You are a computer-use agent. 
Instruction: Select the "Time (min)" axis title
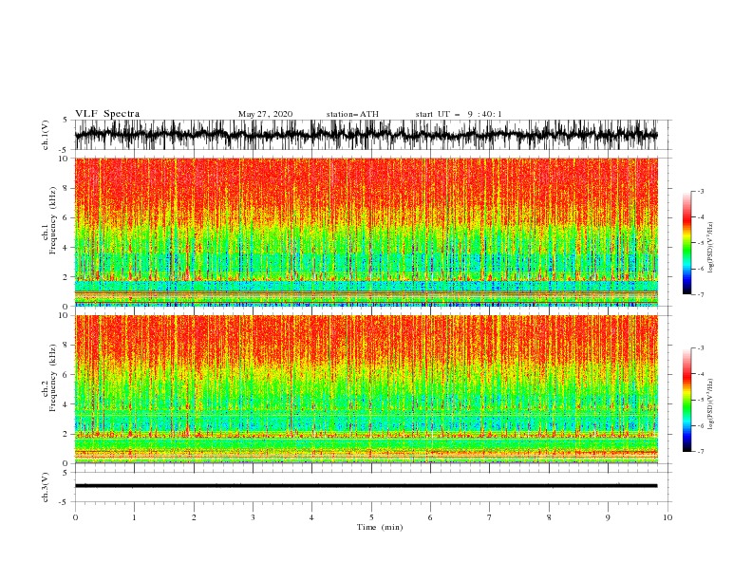[x=380, y=527]
